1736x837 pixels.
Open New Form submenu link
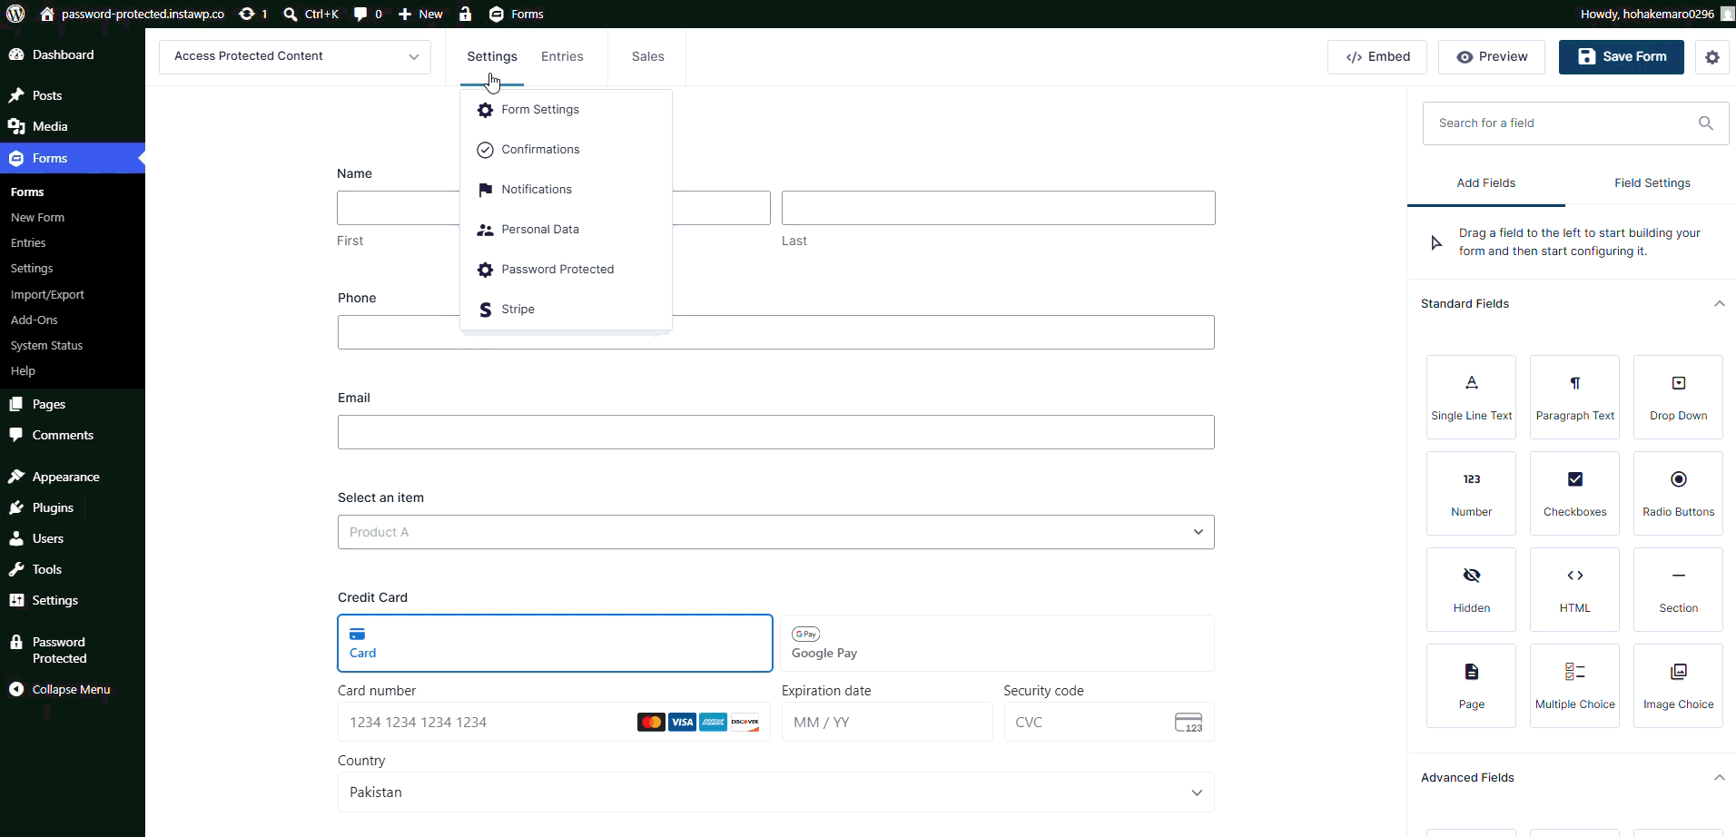pyautogui.click(x=37, y=218)
